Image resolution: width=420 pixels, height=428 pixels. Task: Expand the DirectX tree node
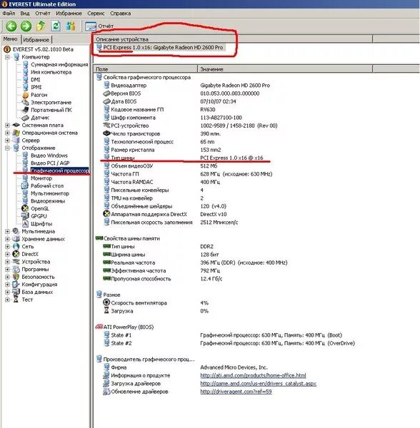(7, 254)
